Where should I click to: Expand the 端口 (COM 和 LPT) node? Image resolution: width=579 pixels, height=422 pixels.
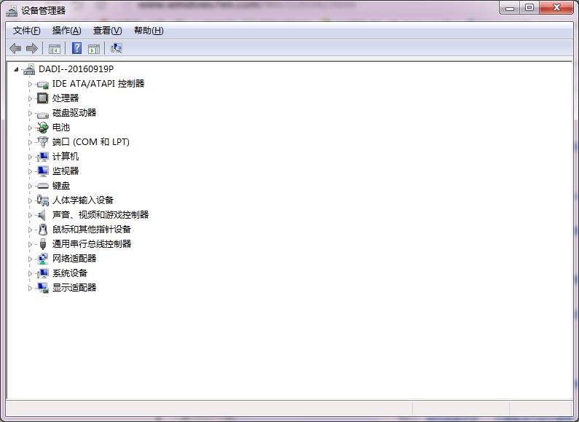coord(31,142)
